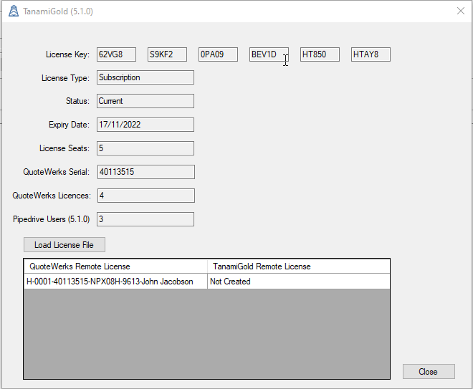Select the License Key segment S9KF2
This screenshot has height=389, width=473.
(167, 54)
